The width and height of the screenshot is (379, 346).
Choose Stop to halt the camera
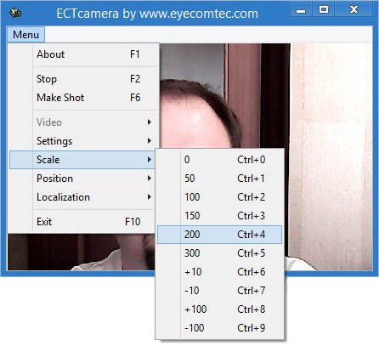coord(83,79)
